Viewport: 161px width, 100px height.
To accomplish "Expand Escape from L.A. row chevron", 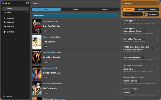I will click(117, 73).
